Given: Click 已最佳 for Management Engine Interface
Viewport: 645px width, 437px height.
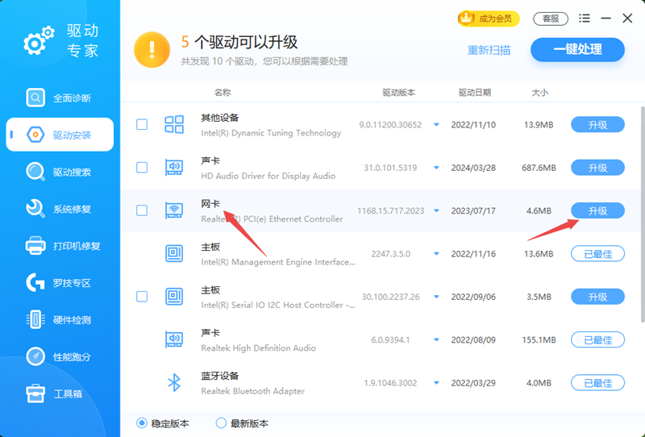Looking at the screenshot, I should [597, 253].
